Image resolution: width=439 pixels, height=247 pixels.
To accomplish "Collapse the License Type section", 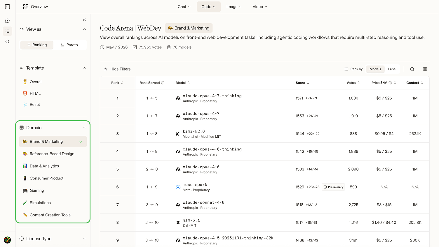I will pyautogui.click(x=84, y=239).
